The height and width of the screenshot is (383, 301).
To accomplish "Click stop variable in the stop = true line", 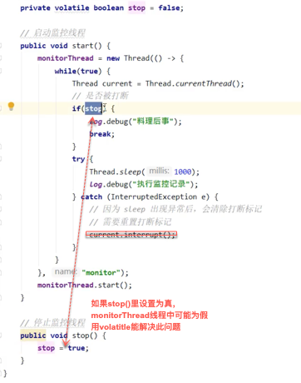I will 46,348.
